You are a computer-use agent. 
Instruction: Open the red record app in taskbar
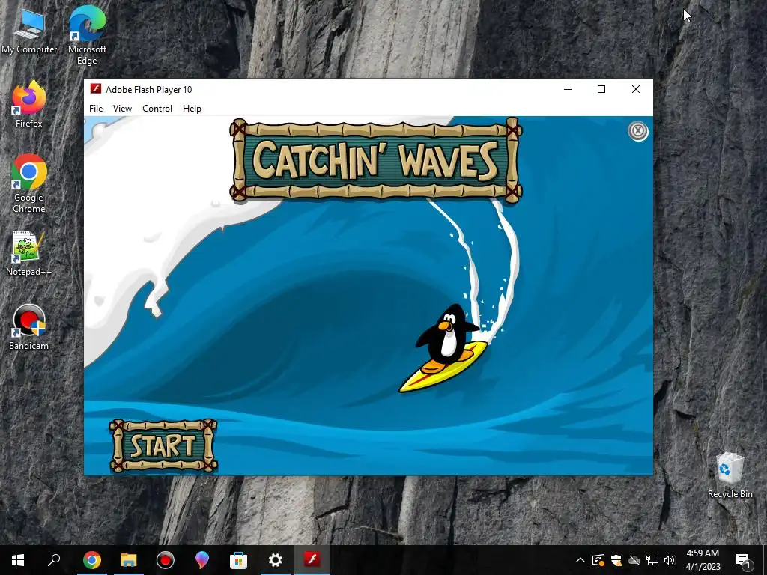(x=166, y=560)
